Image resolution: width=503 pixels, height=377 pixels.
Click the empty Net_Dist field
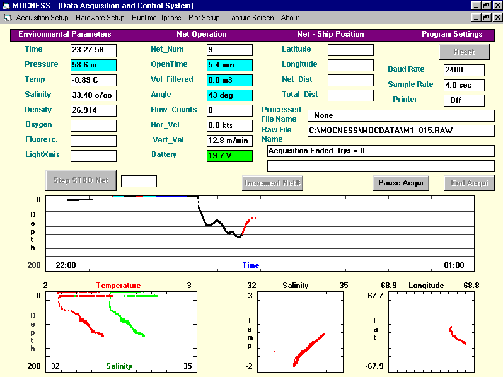point(350,80)
